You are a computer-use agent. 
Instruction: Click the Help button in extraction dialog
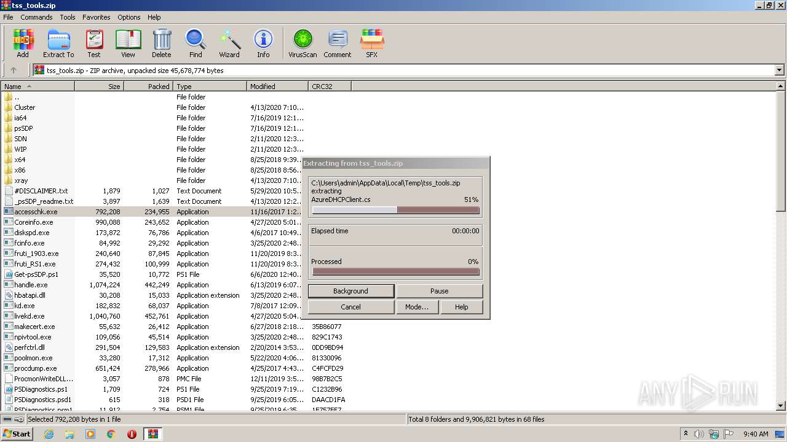461,307
